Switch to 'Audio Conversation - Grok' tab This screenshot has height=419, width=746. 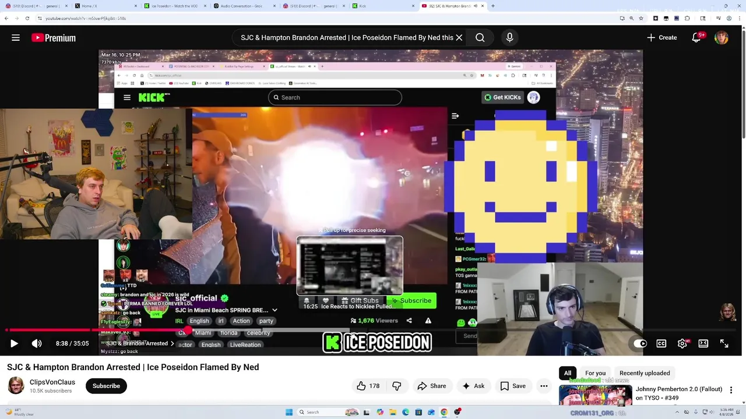[x=244, y=6]
